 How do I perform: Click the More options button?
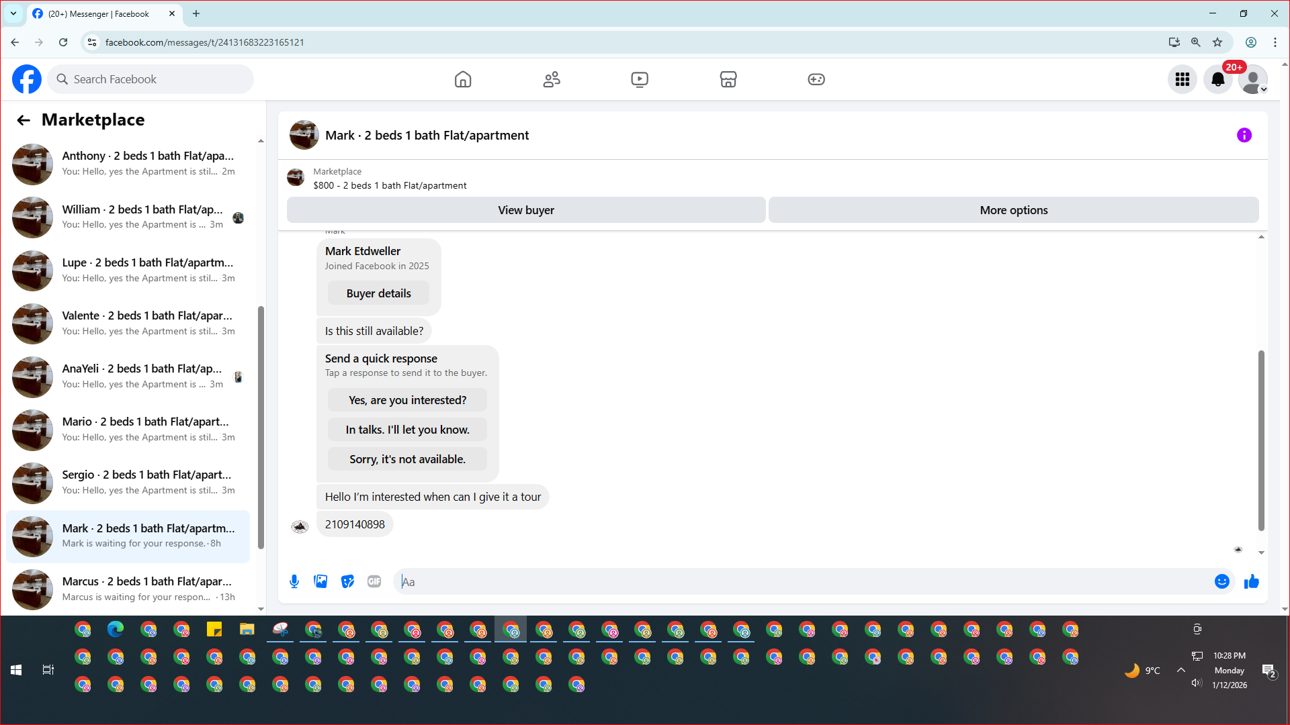(1013, 210)
